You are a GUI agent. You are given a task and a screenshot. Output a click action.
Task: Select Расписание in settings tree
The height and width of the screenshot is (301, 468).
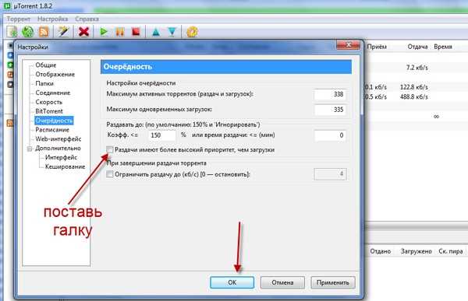(52, 130)
